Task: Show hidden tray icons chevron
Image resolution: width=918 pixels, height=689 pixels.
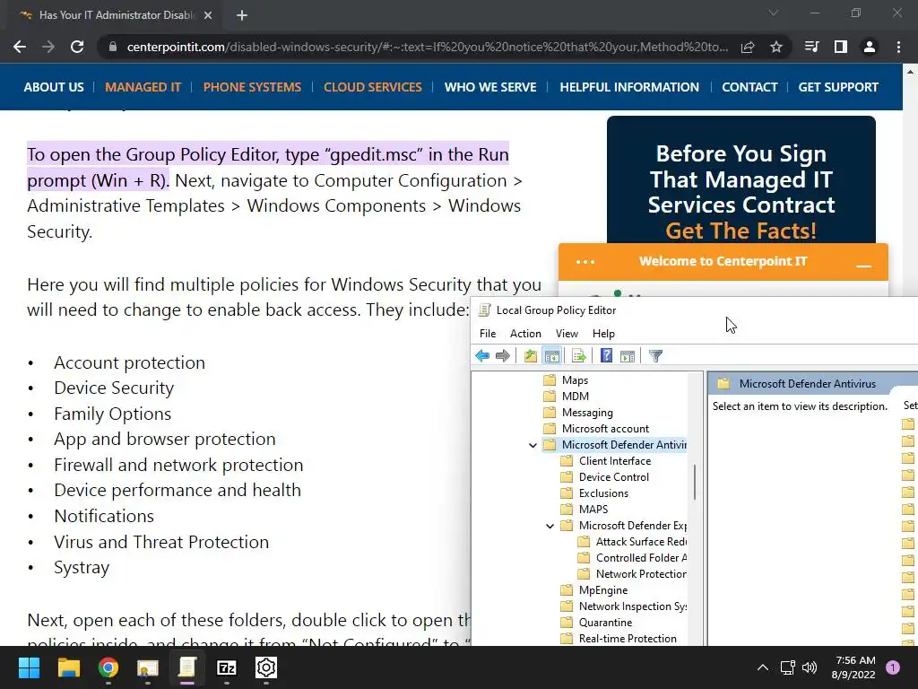Action: [x=763, y=667]
